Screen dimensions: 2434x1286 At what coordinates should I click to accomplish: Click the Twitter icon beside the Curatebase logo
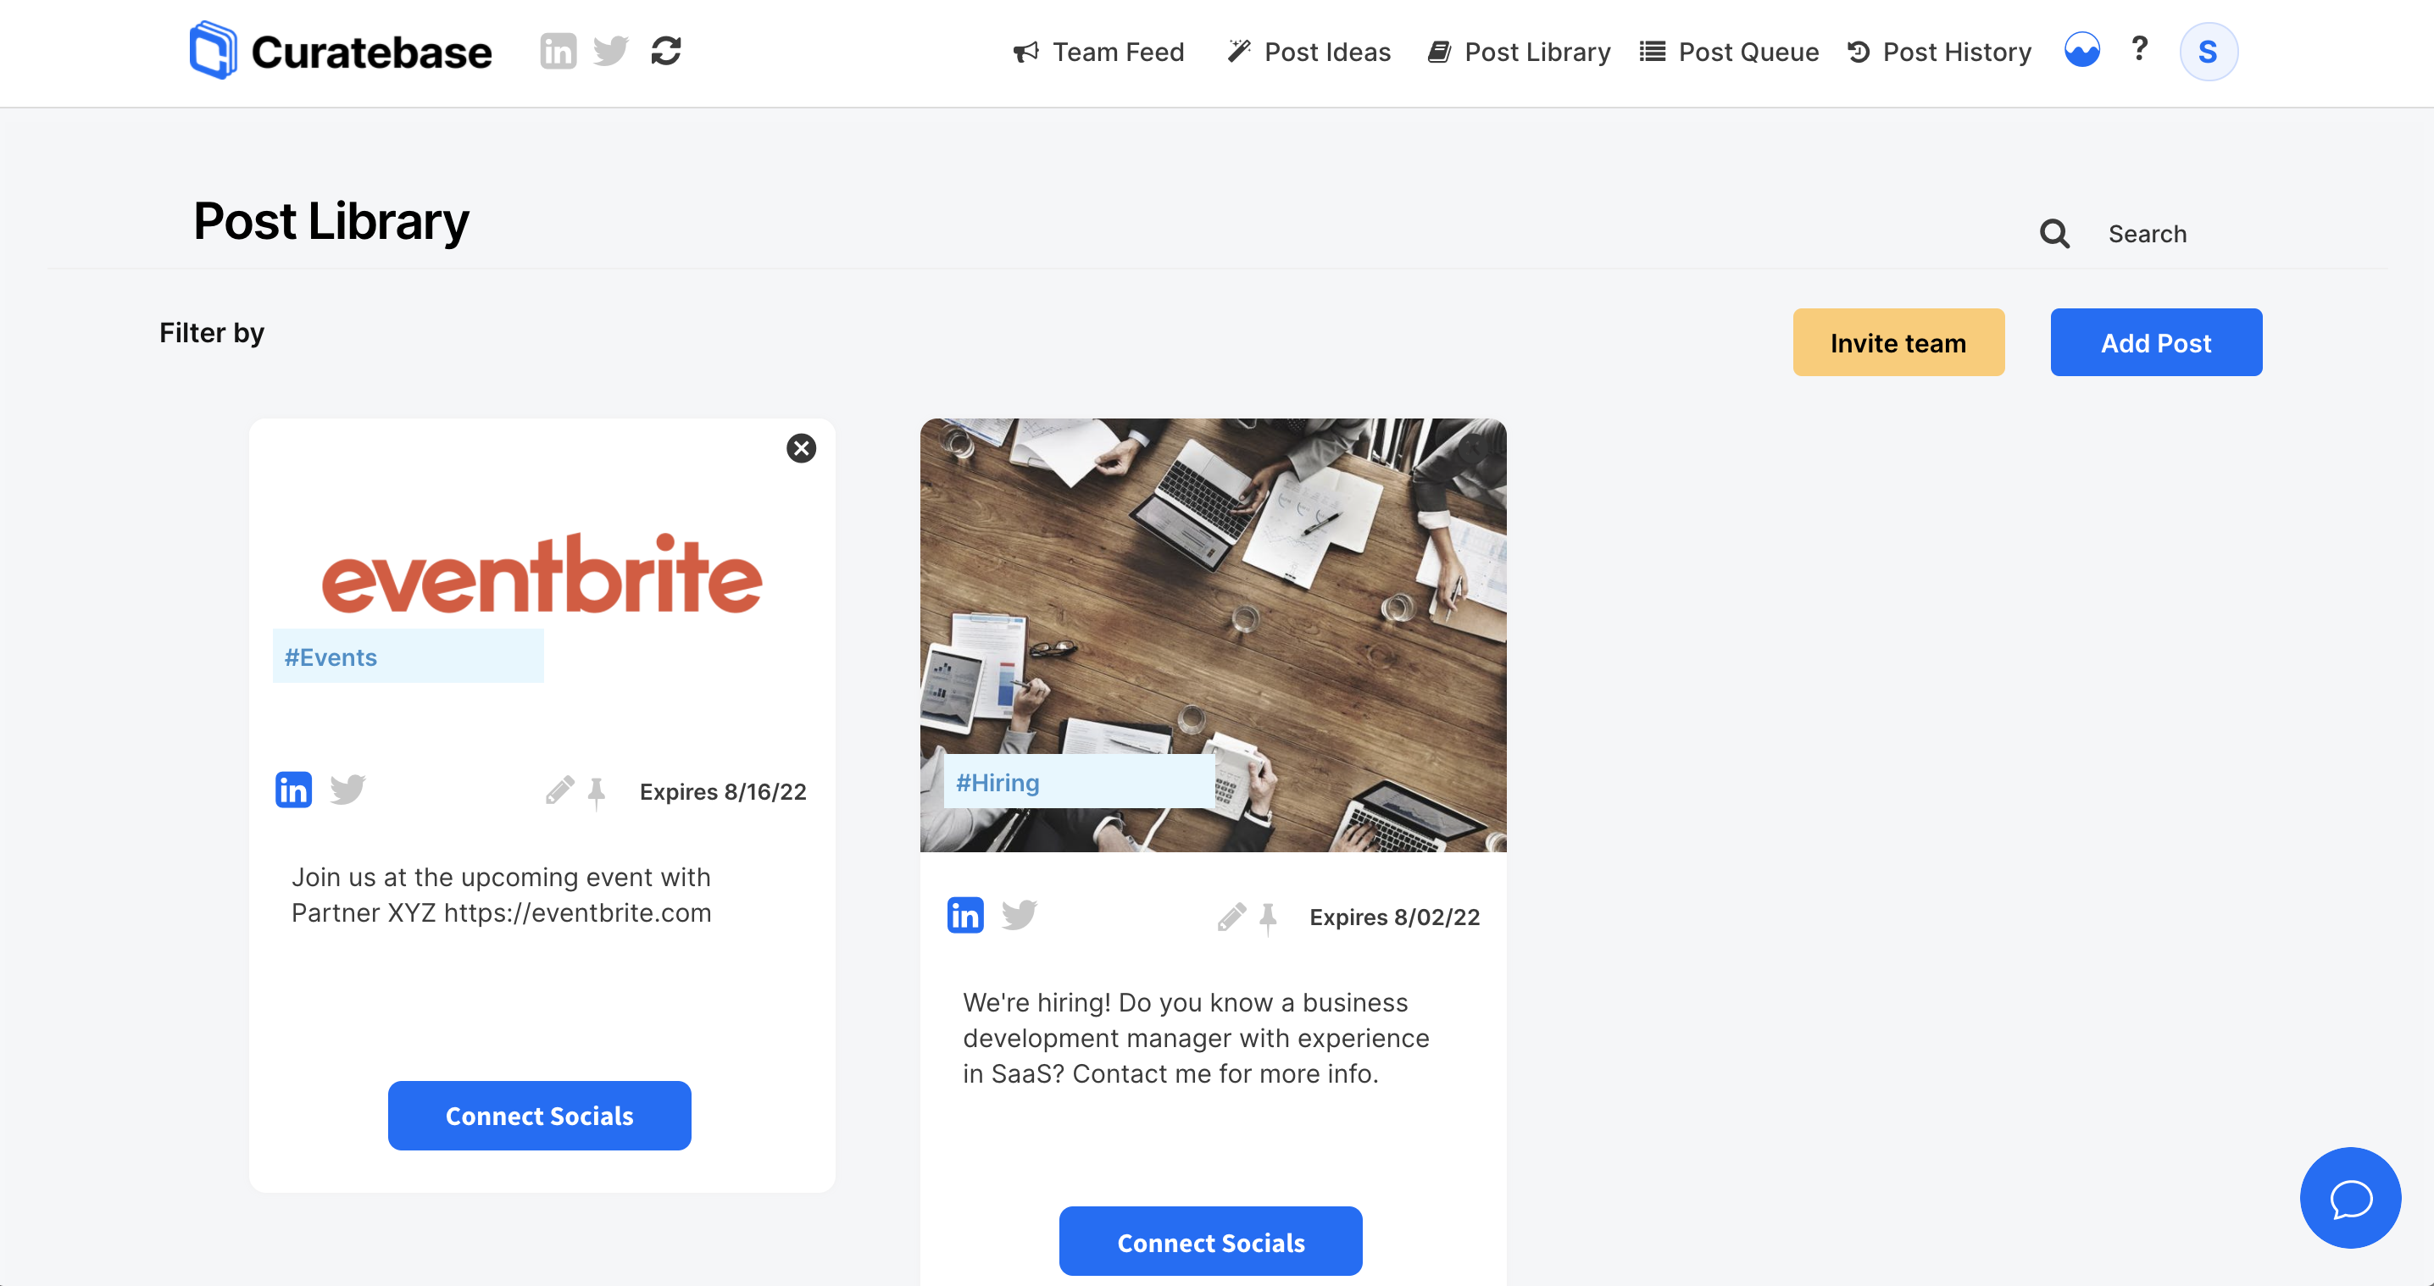[x=610, y=51]
